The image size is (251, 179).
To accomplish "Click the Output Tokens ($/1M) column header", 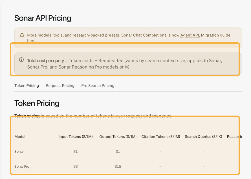I will point(118,137).
